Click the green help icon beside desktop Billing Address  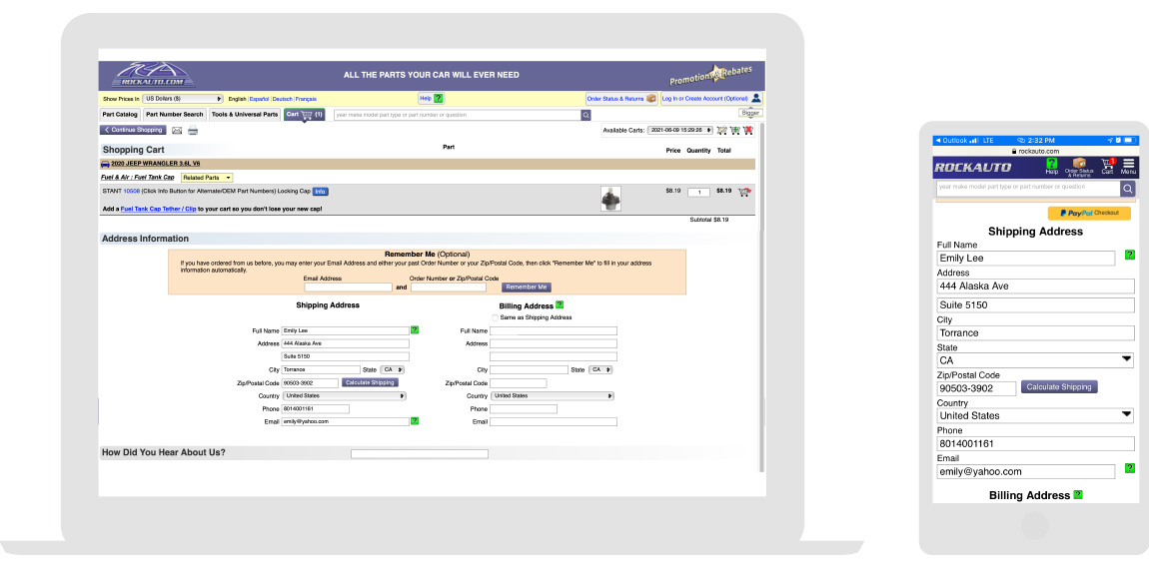click(x=560, y=304)
